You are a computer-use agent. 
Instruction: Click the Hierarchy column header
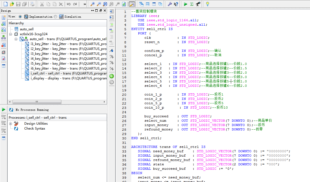57,23
